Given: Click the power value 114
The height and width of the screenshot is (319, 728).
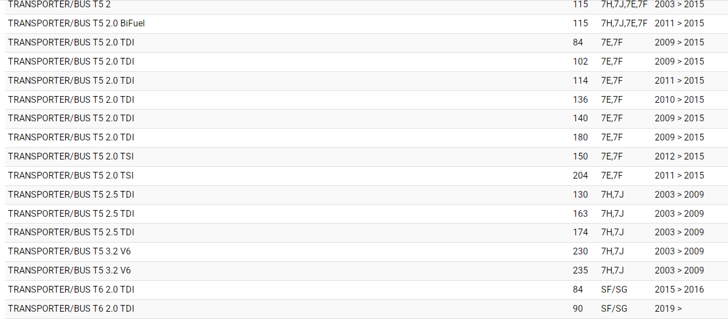Looking at the screenshot, I should coord(580,81).
